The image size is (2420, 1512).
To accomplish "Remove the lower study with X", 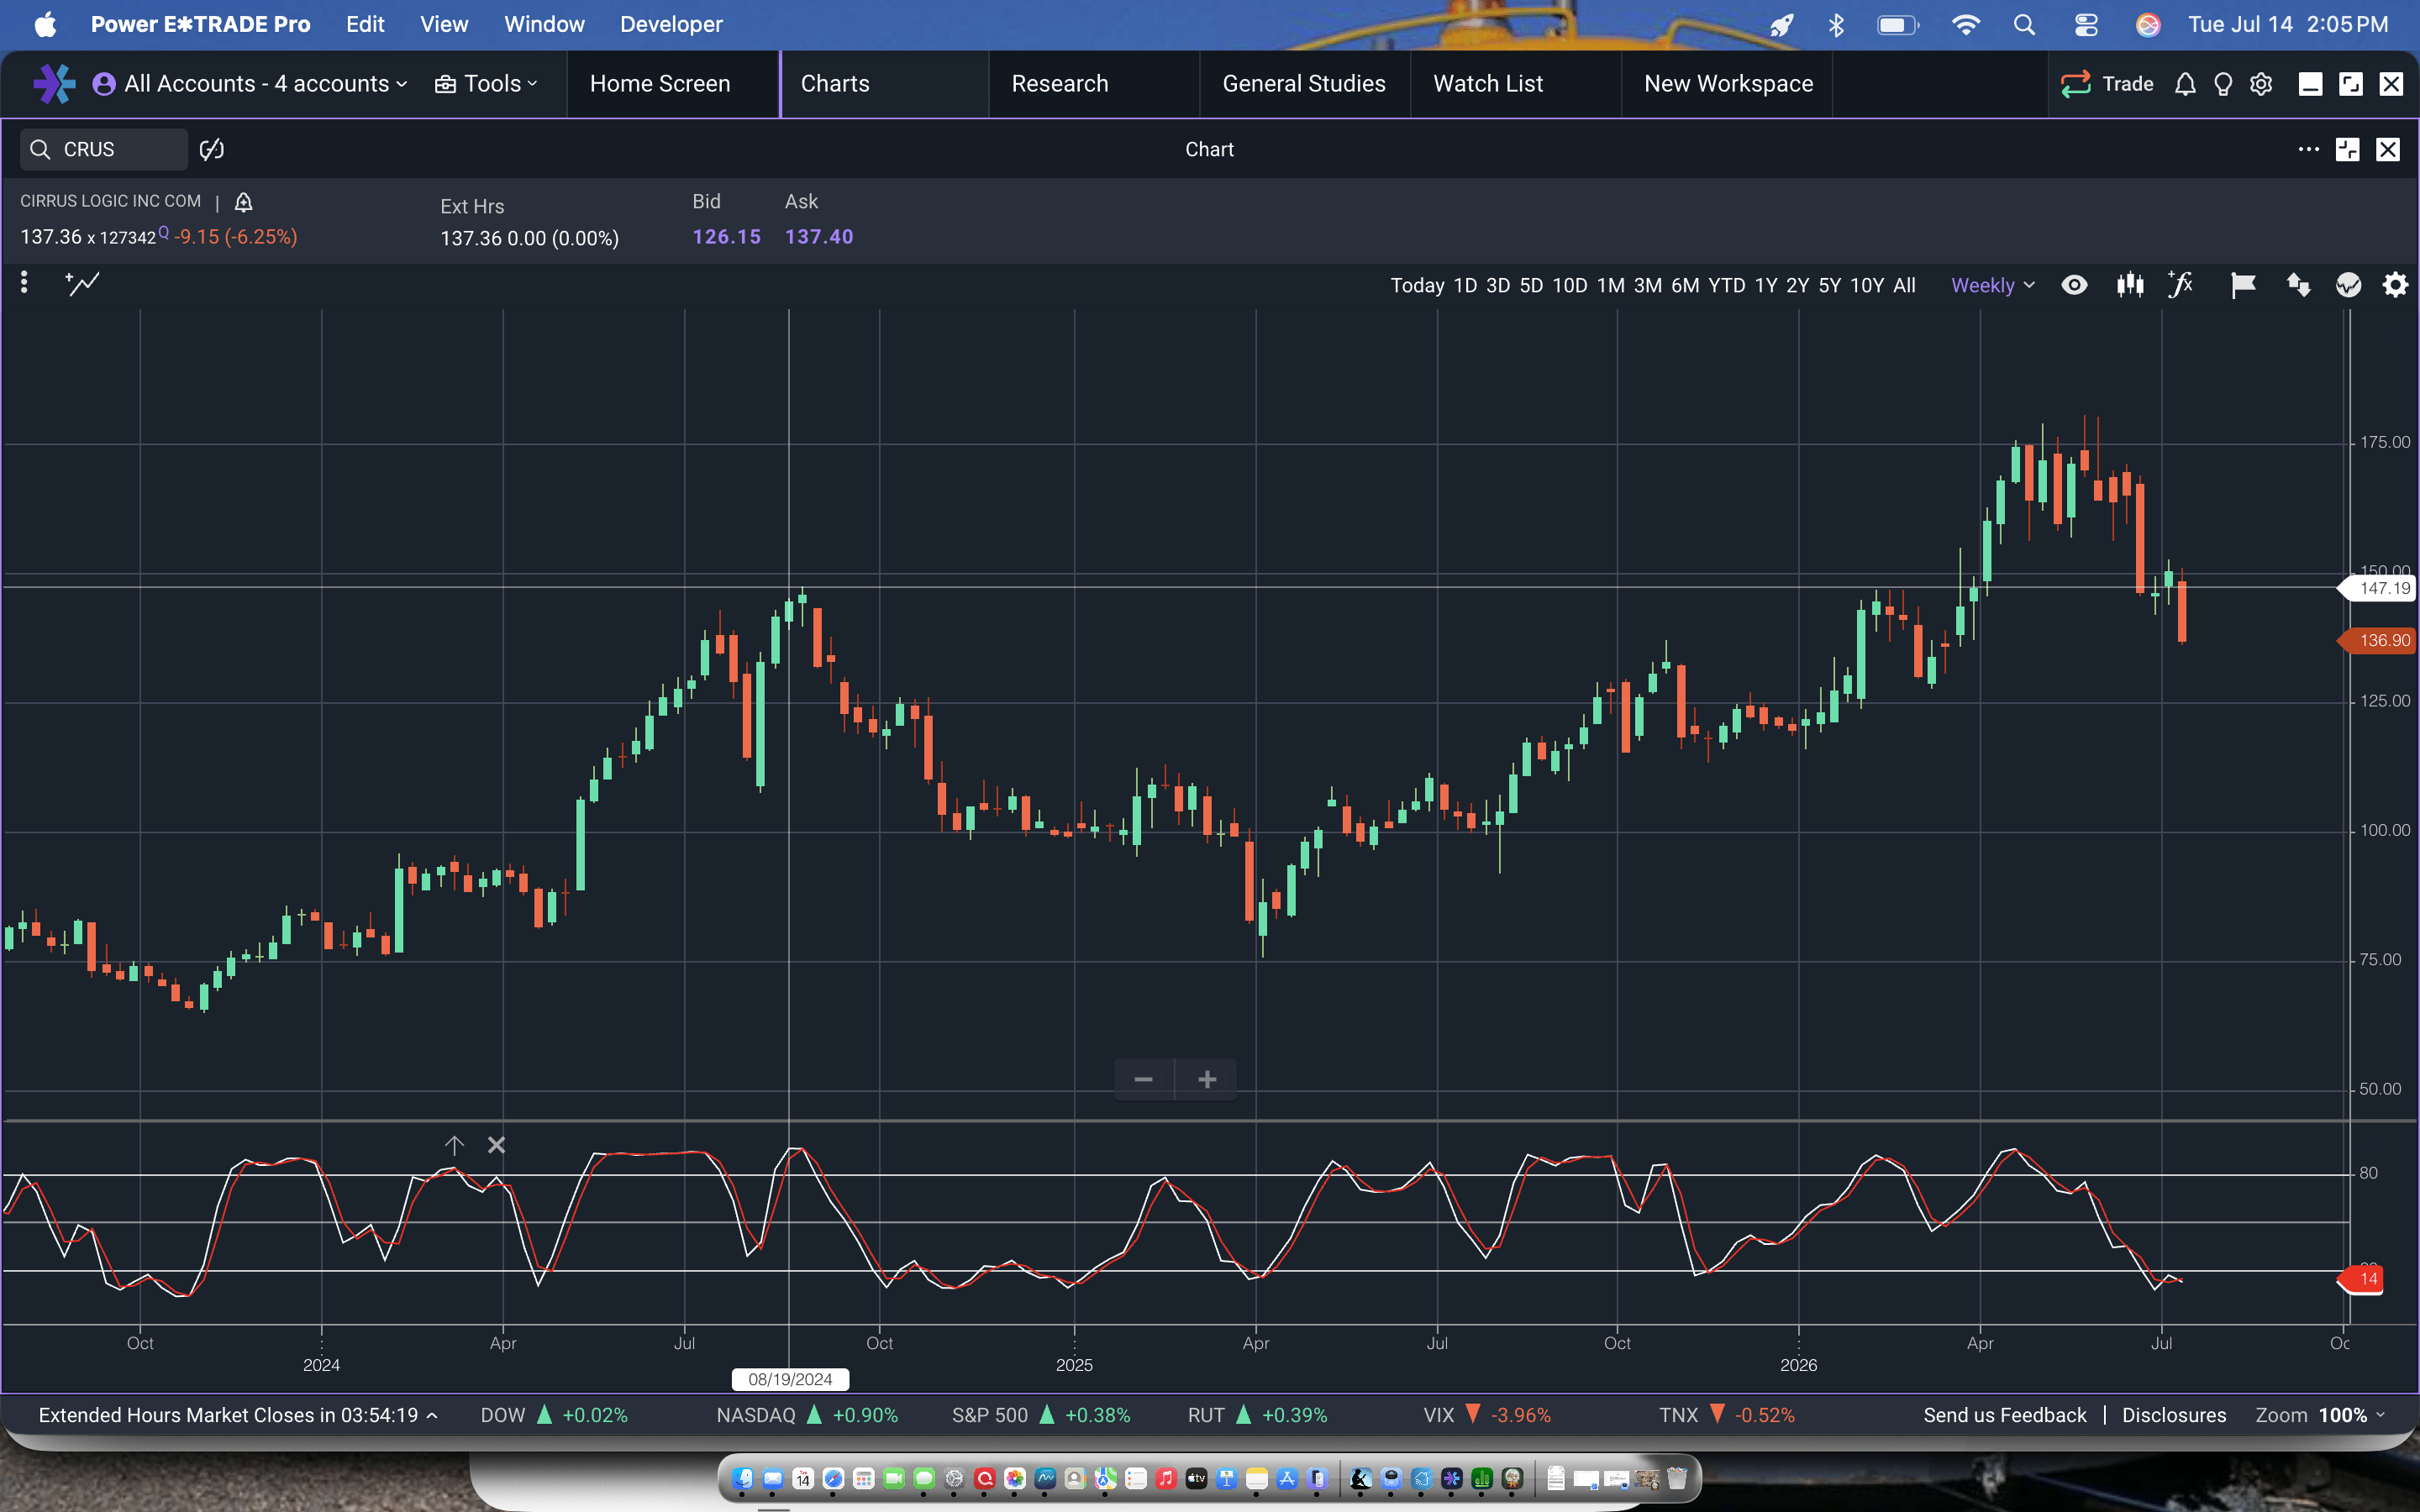I will (496, 1145).
